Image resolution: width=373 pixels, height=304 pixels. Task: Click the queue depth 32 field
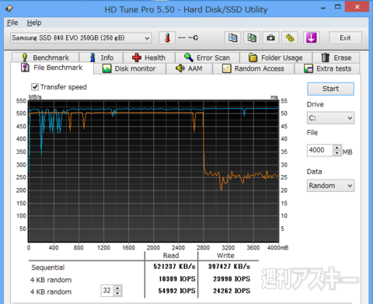(107, 291)
